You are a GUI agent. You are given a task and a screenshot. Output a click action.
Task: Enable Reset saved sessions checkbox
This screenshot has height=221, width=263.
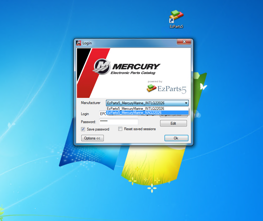pos(120,129)
